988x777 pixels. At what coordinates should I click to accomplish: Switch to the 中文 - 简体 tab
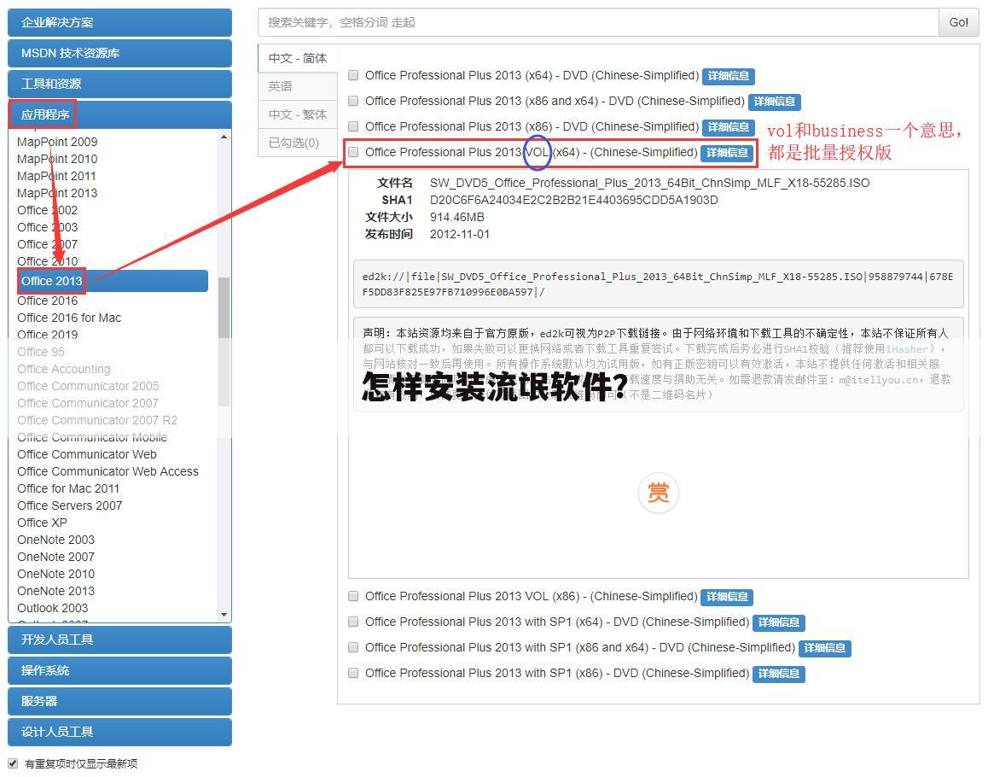(298, 58)
